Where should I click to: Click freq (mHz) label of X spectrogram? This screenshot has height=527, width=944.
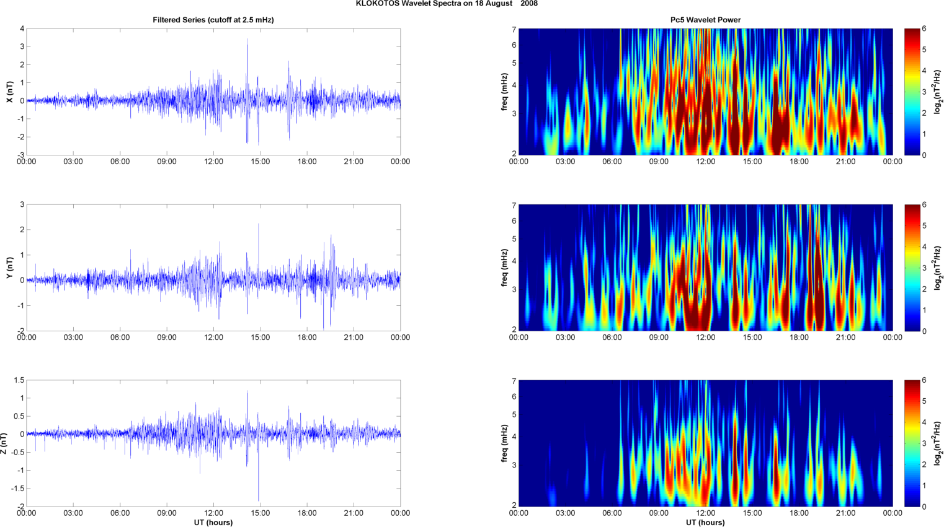pos(505,92)
